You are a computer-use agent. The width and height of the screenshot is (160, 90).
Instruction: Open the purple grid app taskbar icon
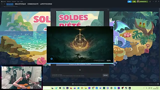(x=89, y=88)
